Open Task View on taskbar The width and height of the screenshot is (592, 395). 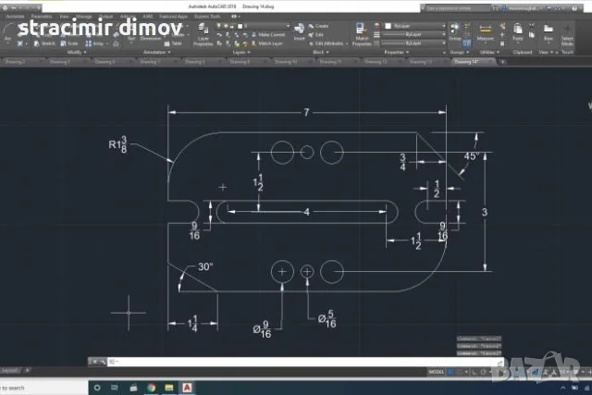click(x=115, y=388)
